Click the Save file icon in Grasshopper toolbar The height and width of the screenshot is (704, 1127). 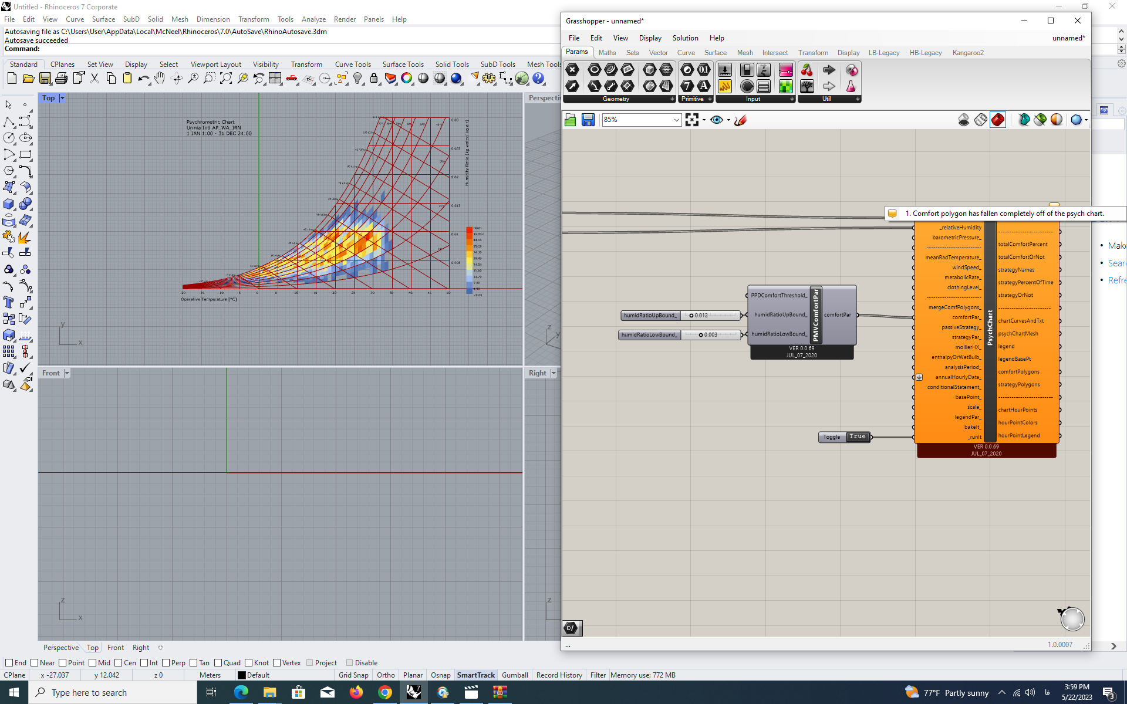pos(588,120)
